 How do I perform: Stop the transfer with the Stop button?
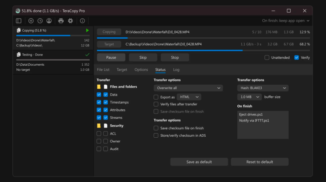175,57
